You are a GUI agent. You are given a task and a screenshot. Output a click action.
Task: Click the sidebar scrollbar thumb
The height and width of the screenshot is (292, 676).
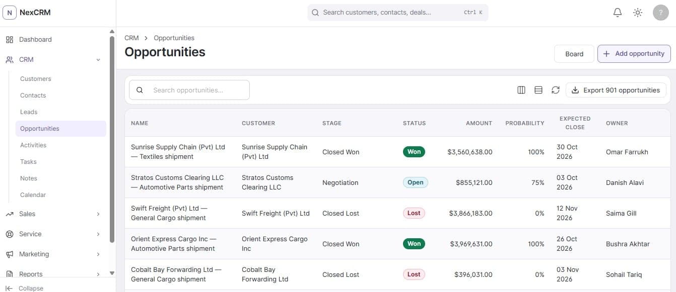[112, 138]
